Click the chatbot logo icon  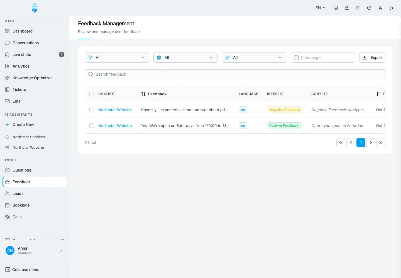35,8
